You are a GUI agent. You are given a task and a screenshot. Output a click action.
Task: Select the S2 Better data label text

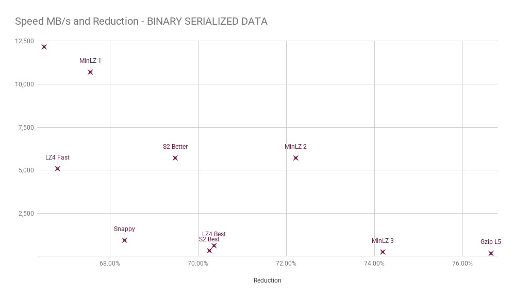(175, 147)
